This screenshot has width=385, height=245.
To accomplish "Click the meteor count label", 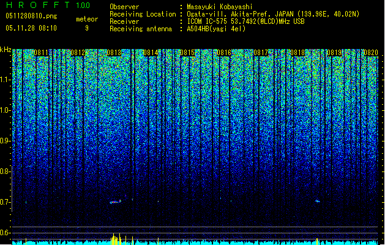I will pyautogui.click(x=87, y=19).
